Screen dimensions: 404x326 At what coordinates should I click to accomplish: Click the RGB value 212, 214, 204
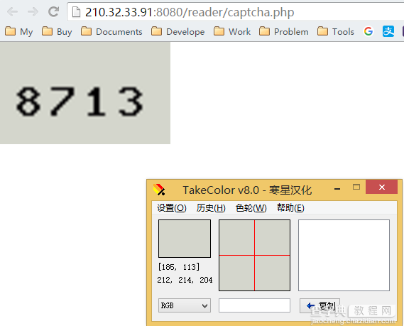coord(185,280)
